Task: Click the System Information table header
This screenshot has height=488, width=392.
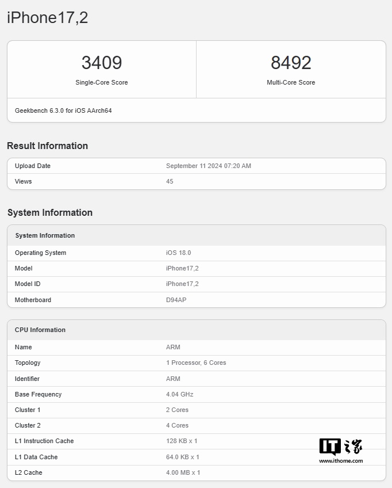Action: 45,235
